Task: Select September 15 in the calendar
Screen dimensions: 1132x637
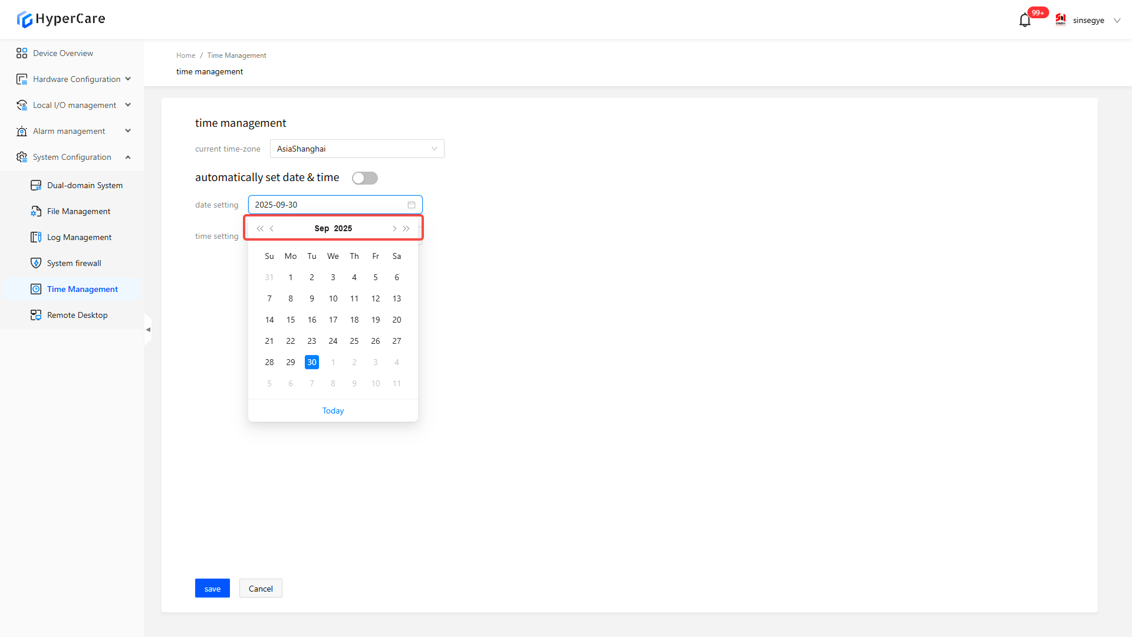Action: 291,320
